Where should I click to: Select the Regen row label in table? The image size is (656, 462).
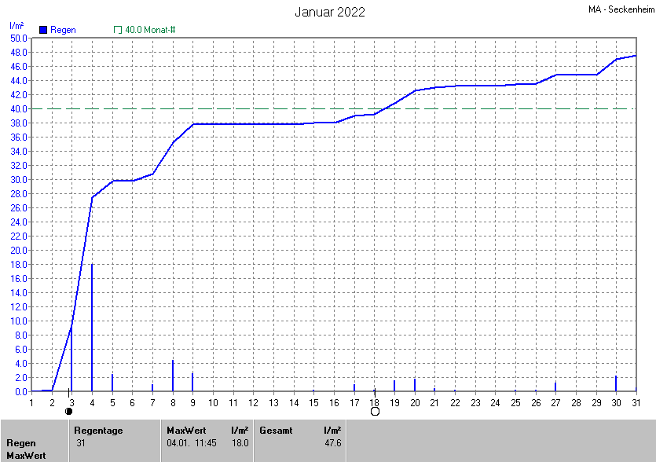point(21,443)
